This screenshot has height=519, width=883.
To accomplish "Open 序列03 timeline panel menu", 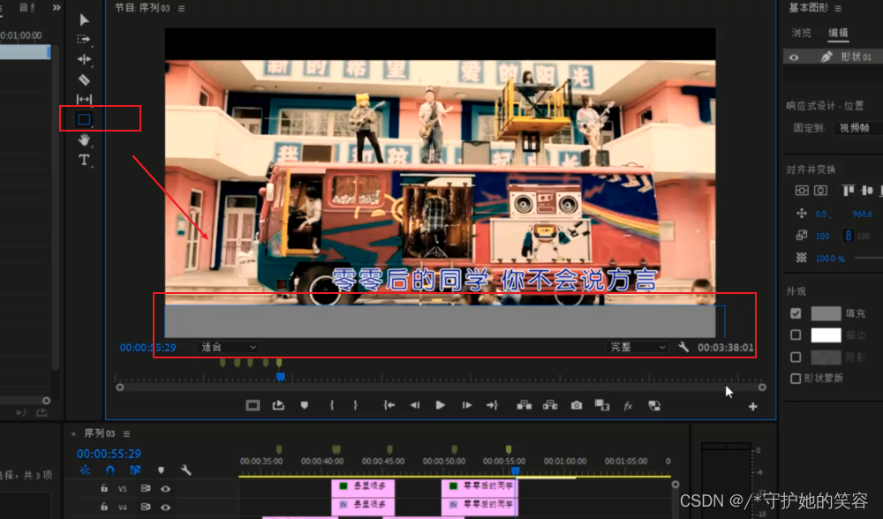I will click(126, 433).
